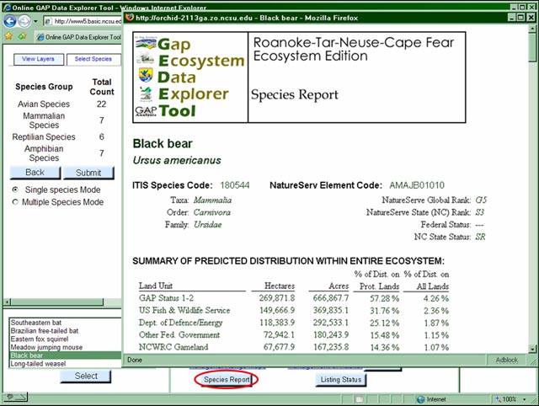Viewport: 539px width, 406px height.
Task: Click Dept. of Defence/Energy row label
Action: point(180,323)
